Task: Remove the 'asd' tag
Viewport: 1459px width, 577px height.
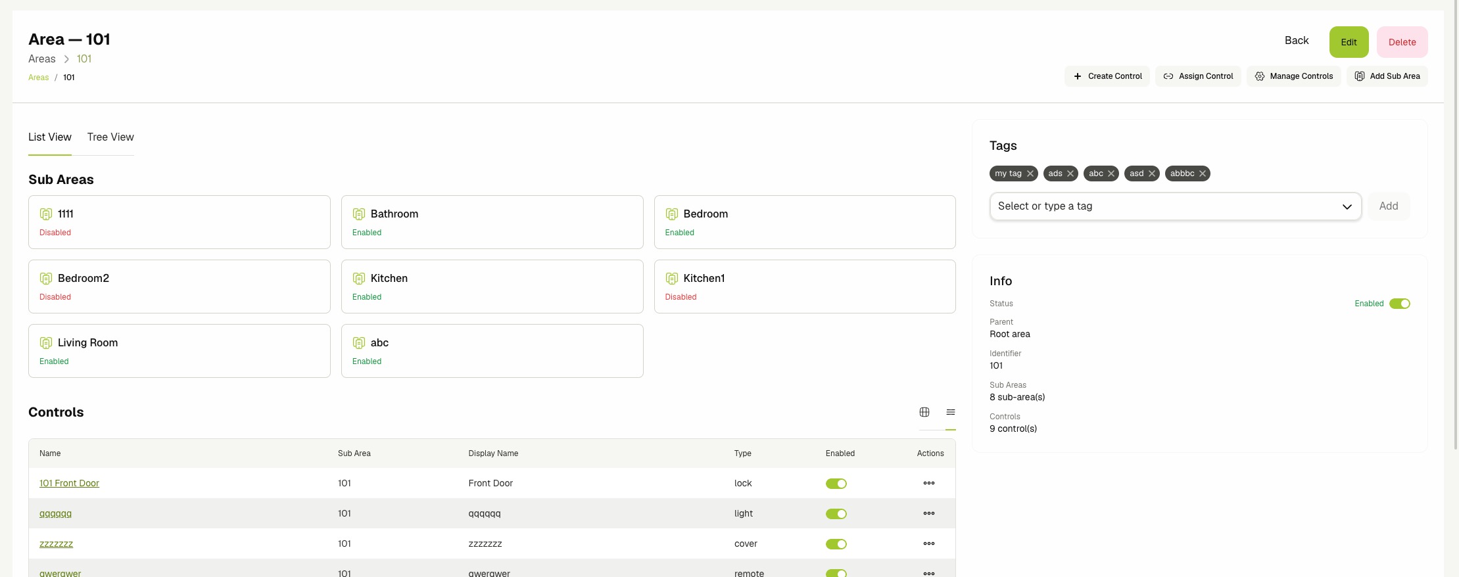Action: pos(1152,173)
